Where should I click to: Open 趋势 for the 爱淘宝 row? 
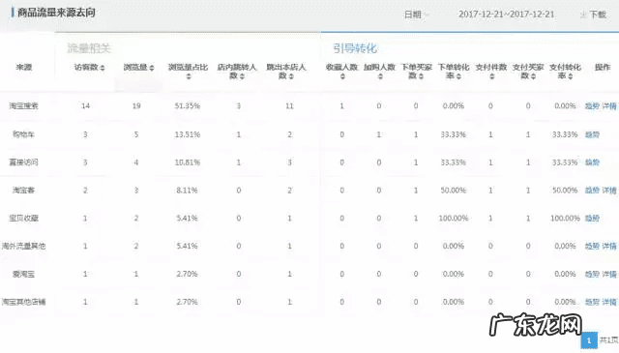tap(592, 274)
